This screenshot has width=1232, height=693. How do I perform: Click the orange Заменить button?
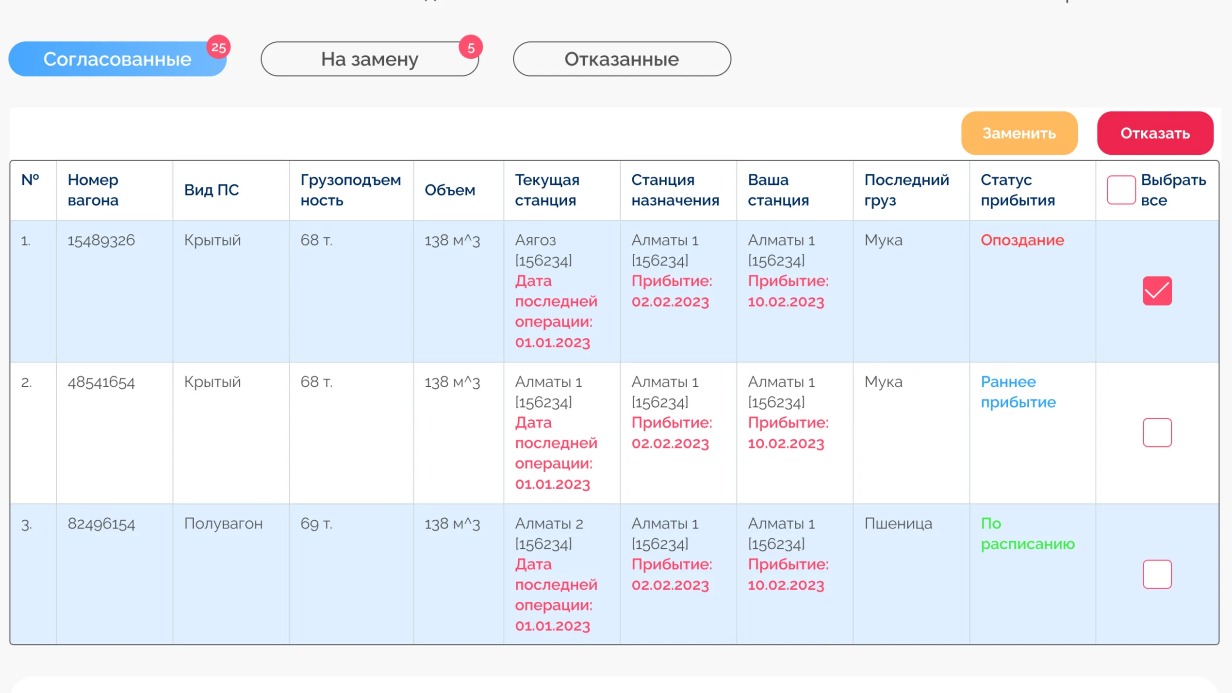1019,133
